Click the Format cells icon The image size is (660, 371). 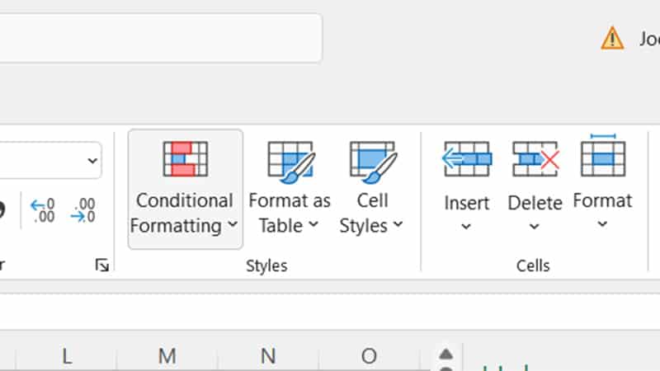[603, 156]
